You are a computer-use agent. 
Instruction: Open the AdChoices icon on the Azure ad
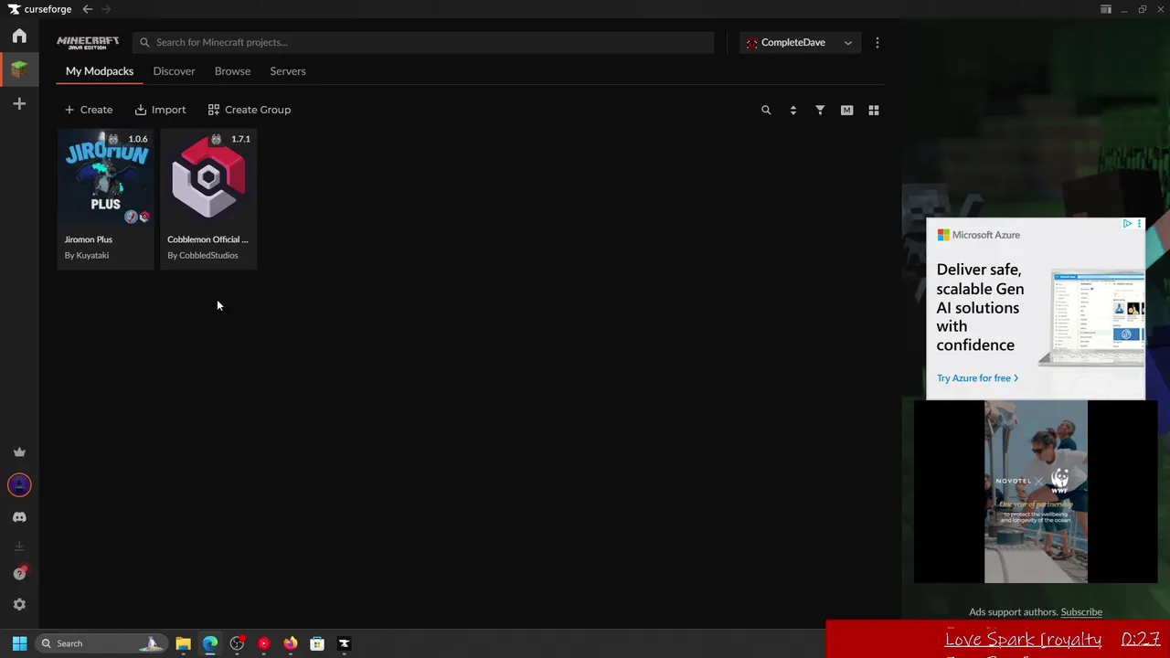click(1128, 224)
